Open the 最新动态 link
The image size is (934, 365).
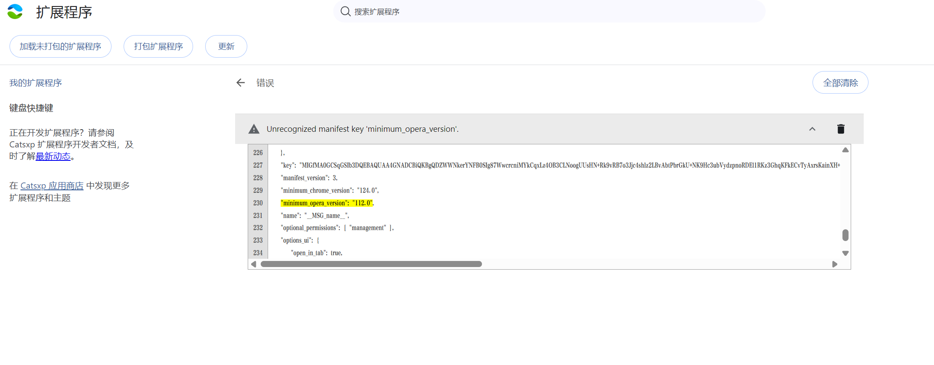click(x=53, y=156)
